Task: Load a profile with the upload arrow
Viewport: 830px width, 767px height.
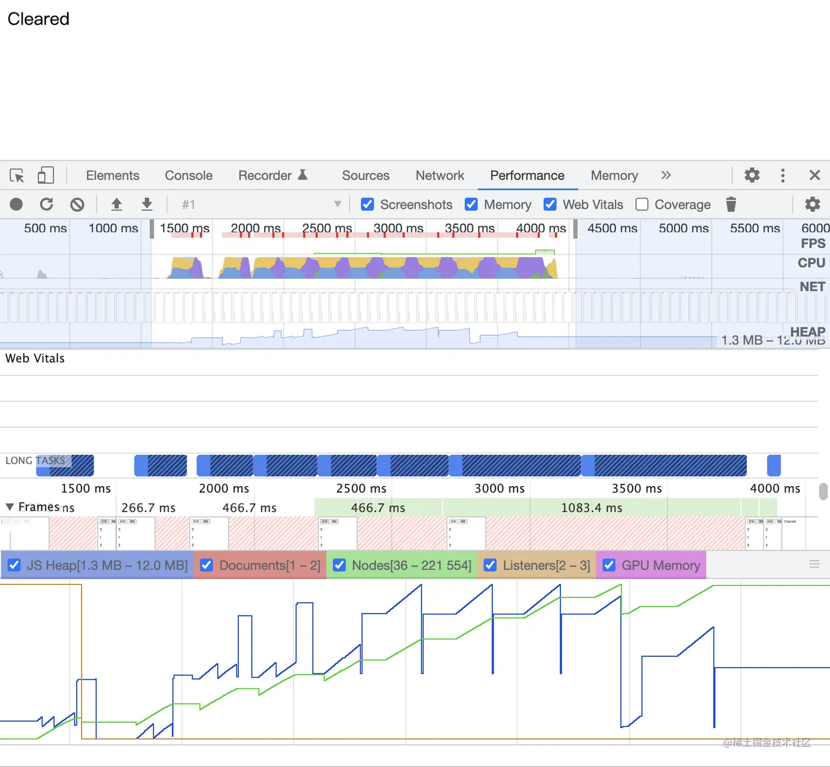Action: point(116,205)
